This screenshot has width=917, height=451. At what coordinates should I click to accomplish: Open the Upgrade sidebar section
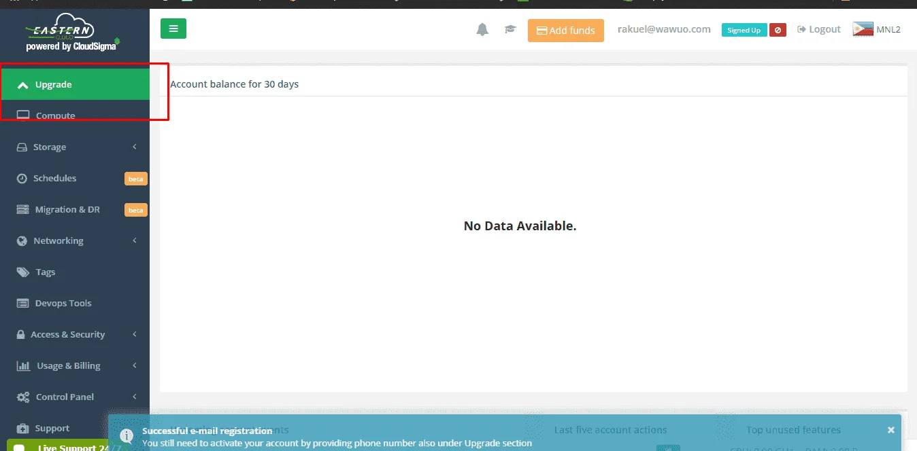click(x=75, y=84)
